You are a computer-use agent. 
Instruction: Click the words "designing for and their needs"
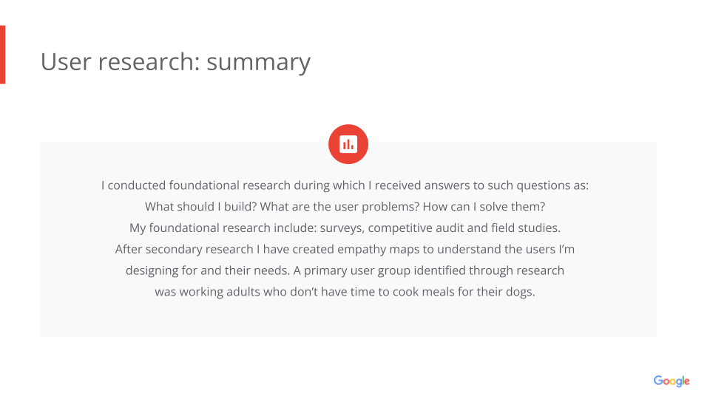point(207,270)
